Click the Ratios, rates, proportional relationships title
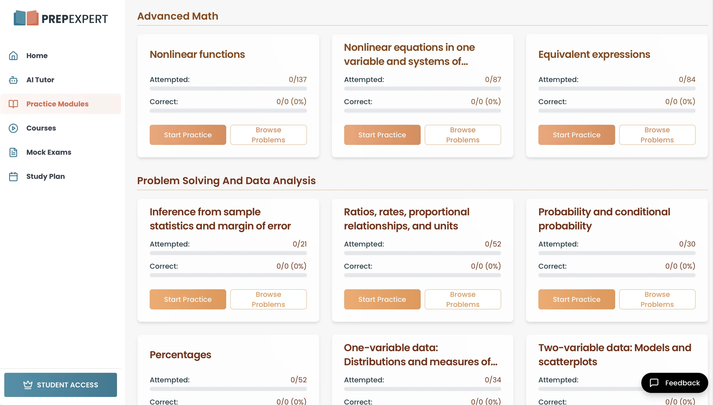The height and width of the screenshot is (405, 713). (x=407, y=219)
